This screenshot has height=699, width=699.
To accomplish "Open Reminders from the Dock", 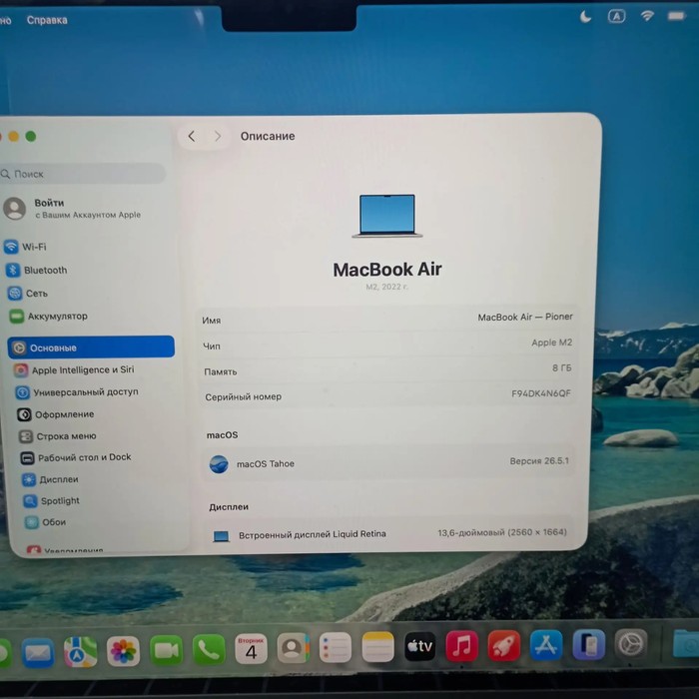I will pyautogui.click(x=336, y=647).
